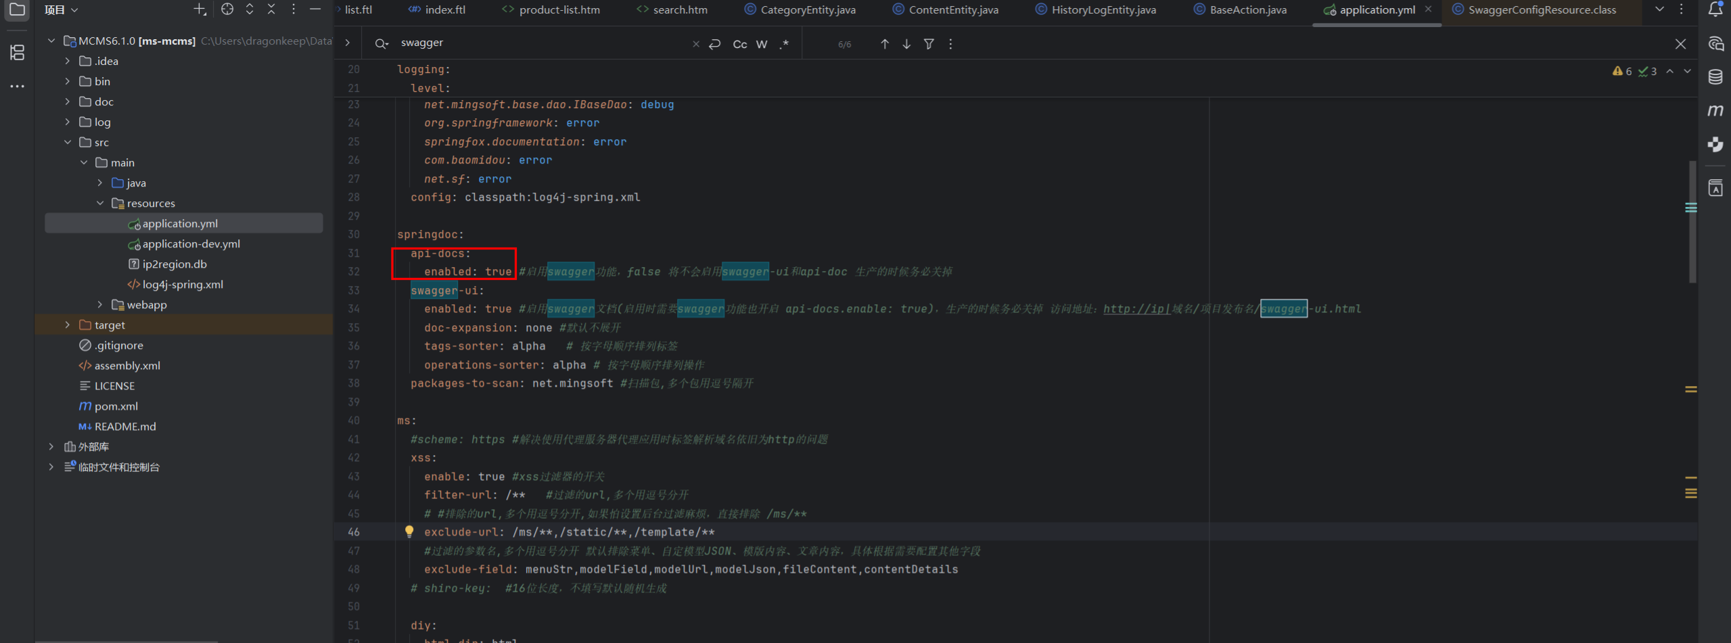Viewport: 1731px width, 643px height.
Task: Open the Database tool window icon
Action: tap(1715, 77)
